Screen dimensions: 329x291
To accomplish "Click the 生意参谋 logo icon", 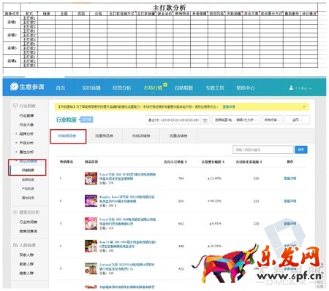I will tap(14, 87).
